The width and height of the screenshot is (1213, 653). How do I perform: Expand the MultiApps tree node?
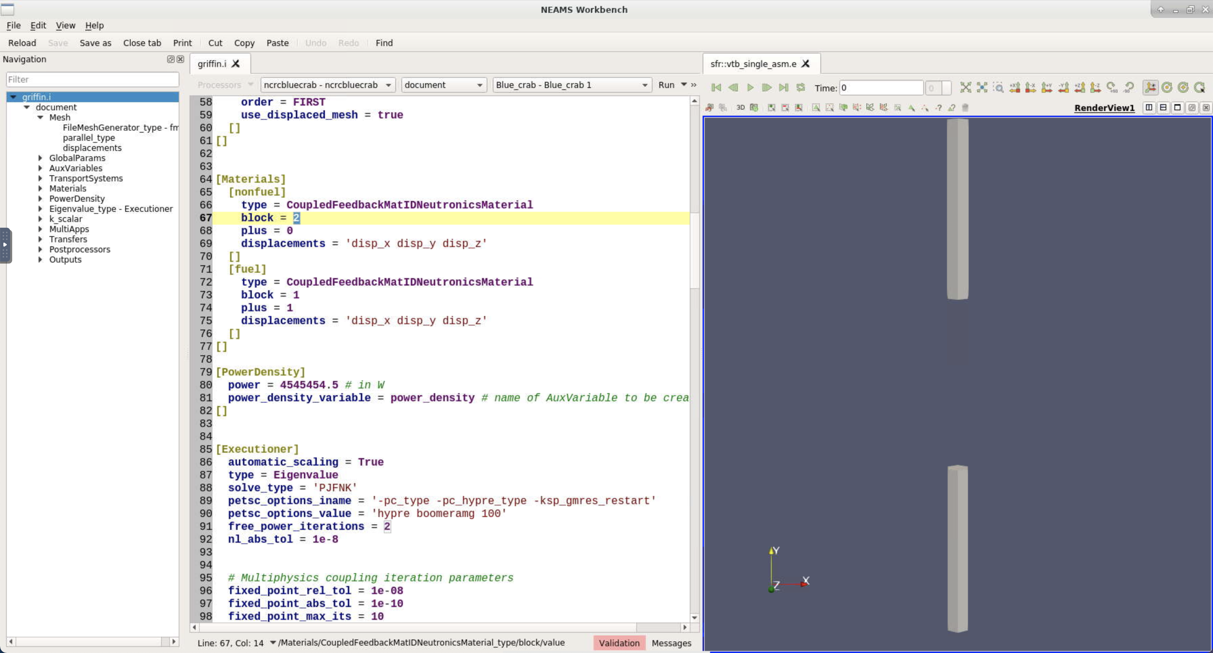pyautogui.click(x=40, y=229)
